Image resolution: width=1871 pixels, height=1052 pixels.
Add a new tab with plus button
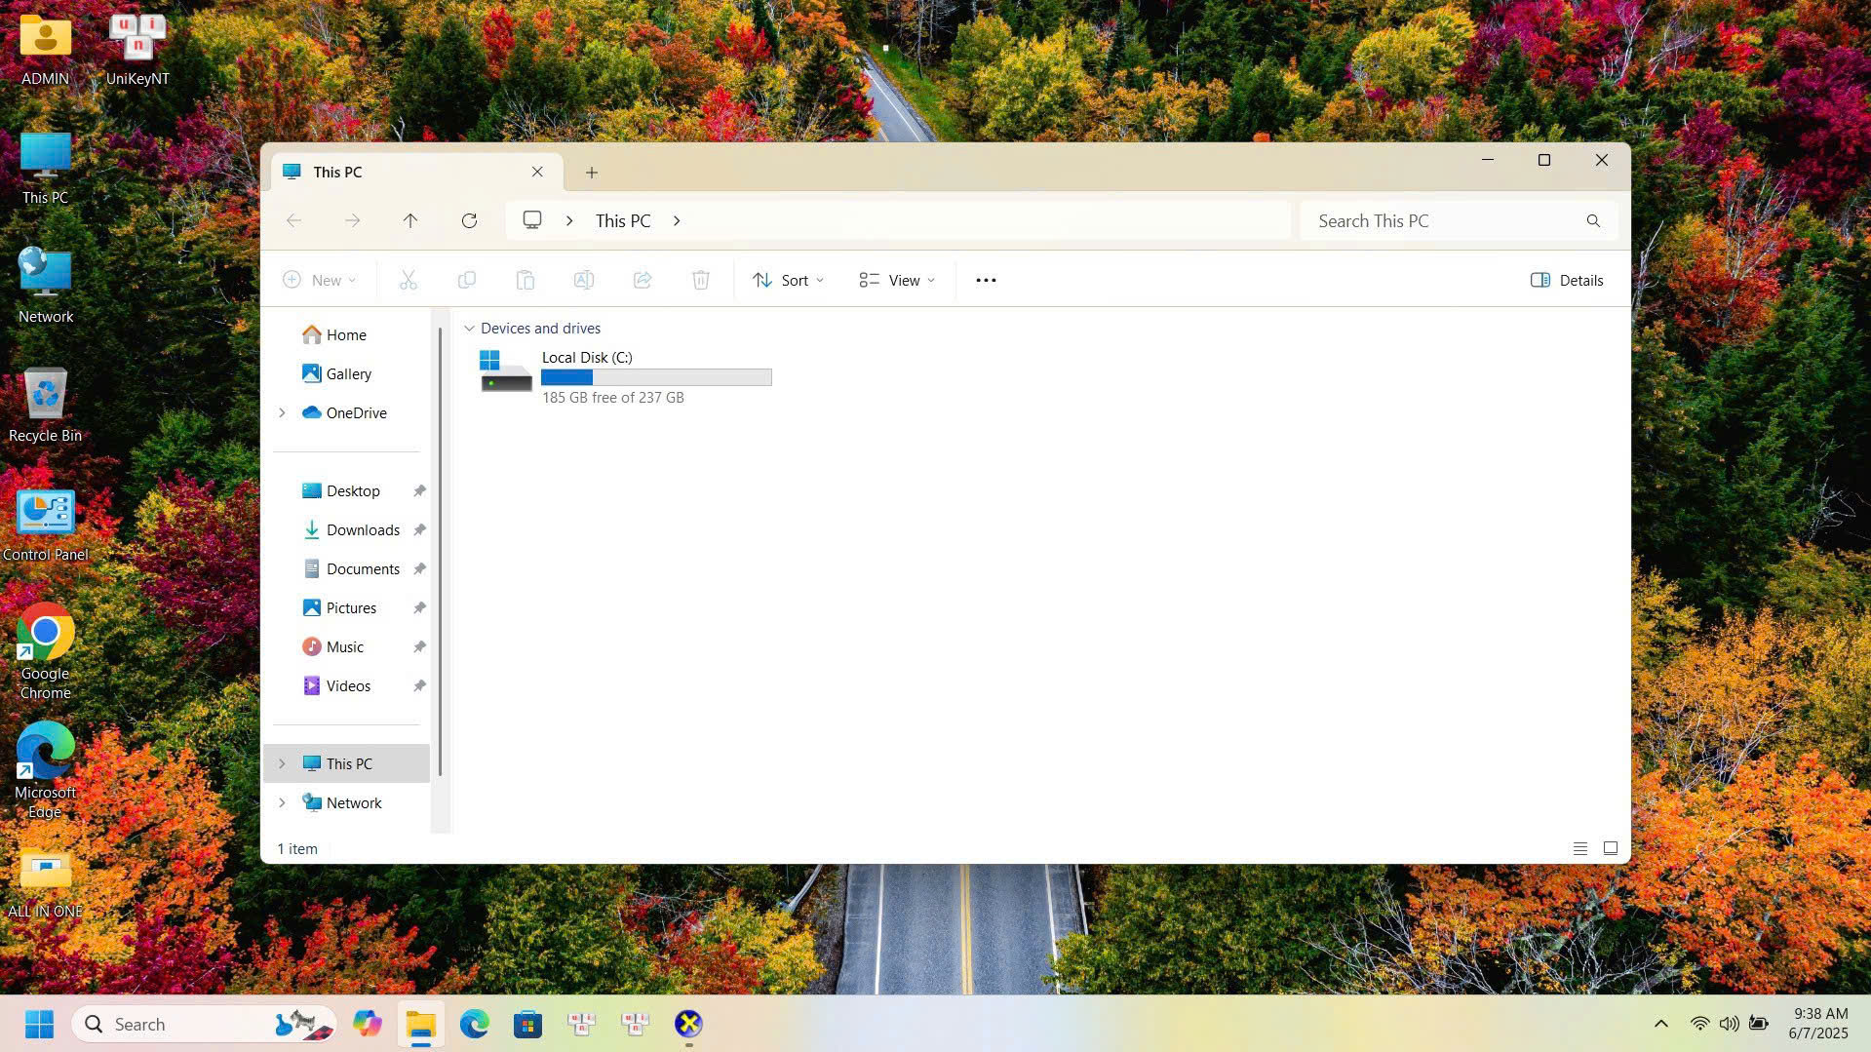591,173
